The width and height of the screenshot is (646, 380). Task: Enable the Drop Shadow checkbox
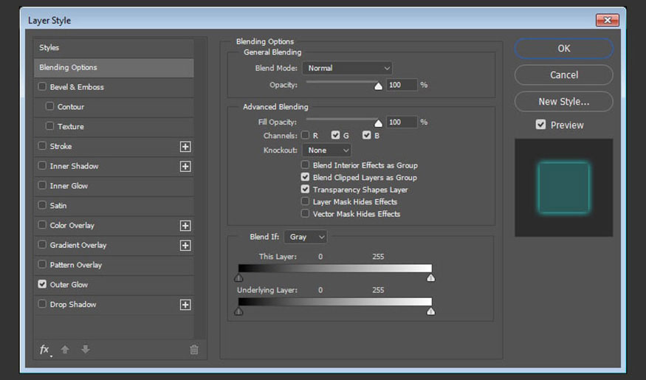coord(42,304)
